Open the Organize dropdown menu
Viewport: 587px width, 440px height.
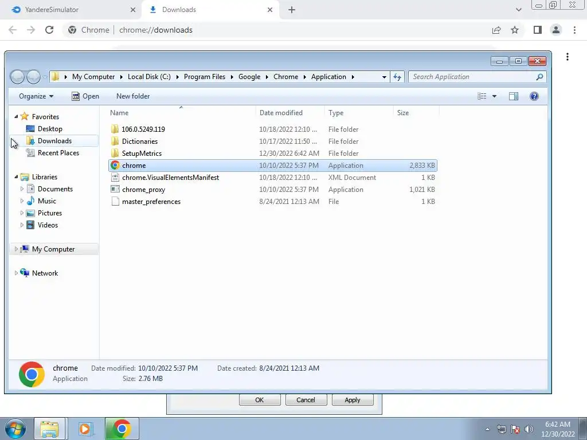[x=36, y=96]
